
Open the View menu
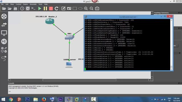(12, 4)
